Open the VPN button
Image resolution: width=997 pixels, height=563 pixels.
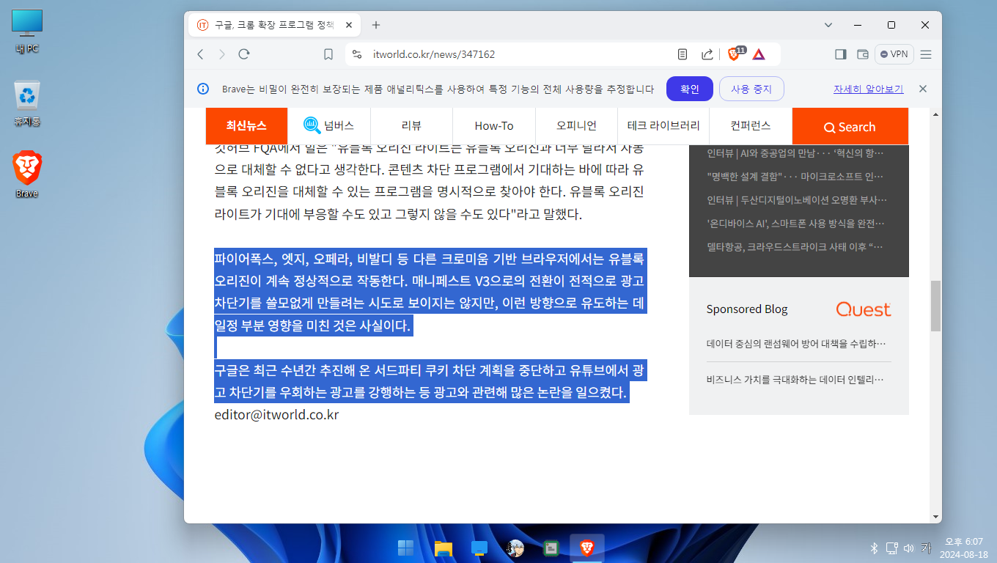pyautogui.click(x=894, y=54)
